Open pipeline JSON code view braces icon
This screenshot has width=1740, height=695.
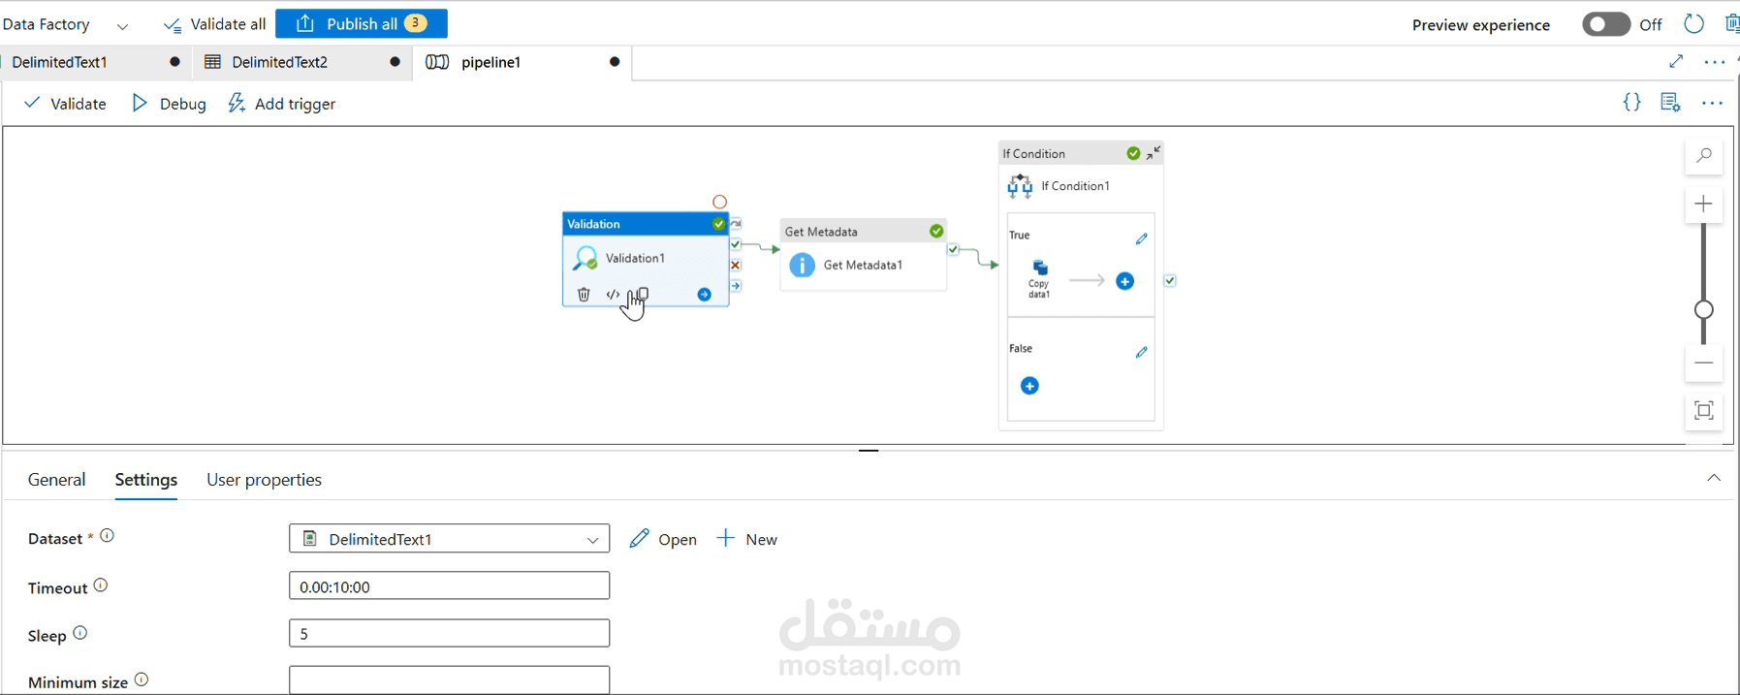(1631, 102)
